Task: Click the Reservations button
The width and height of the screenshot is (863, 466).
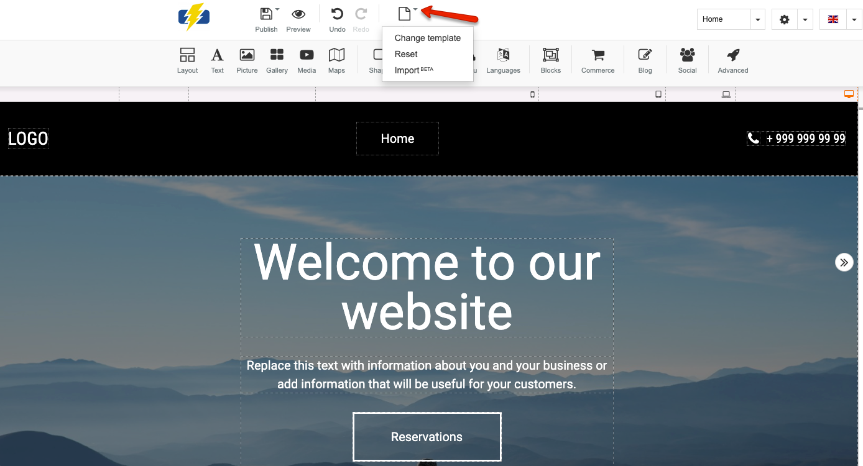Action: [427, 437]
